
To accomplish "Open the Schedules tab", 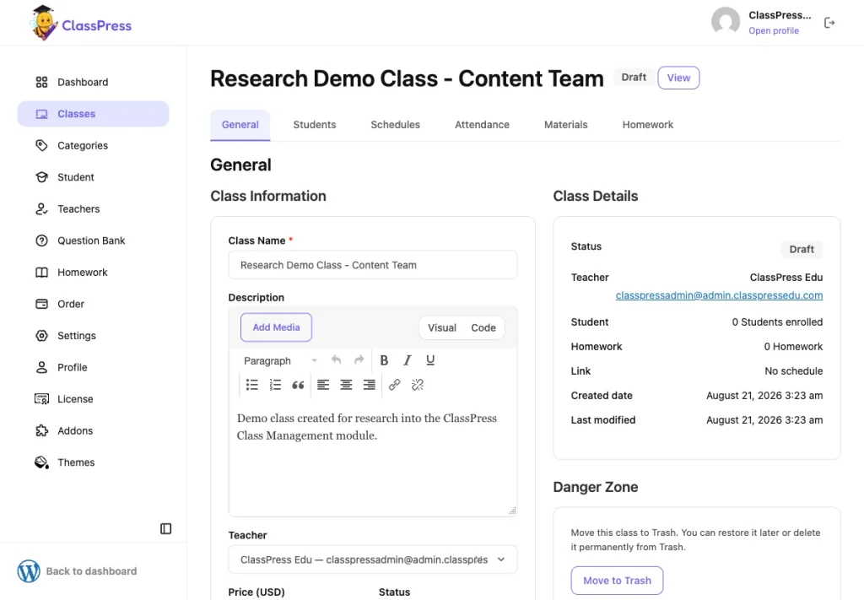I will (395, 125).
